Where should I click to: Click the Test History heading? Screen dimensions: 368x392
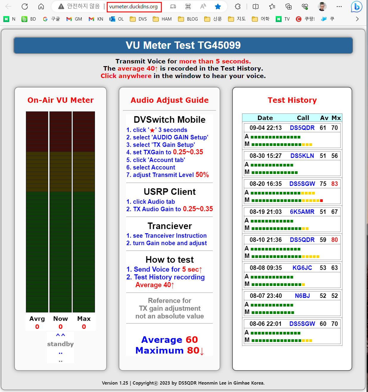click(292, 100)
